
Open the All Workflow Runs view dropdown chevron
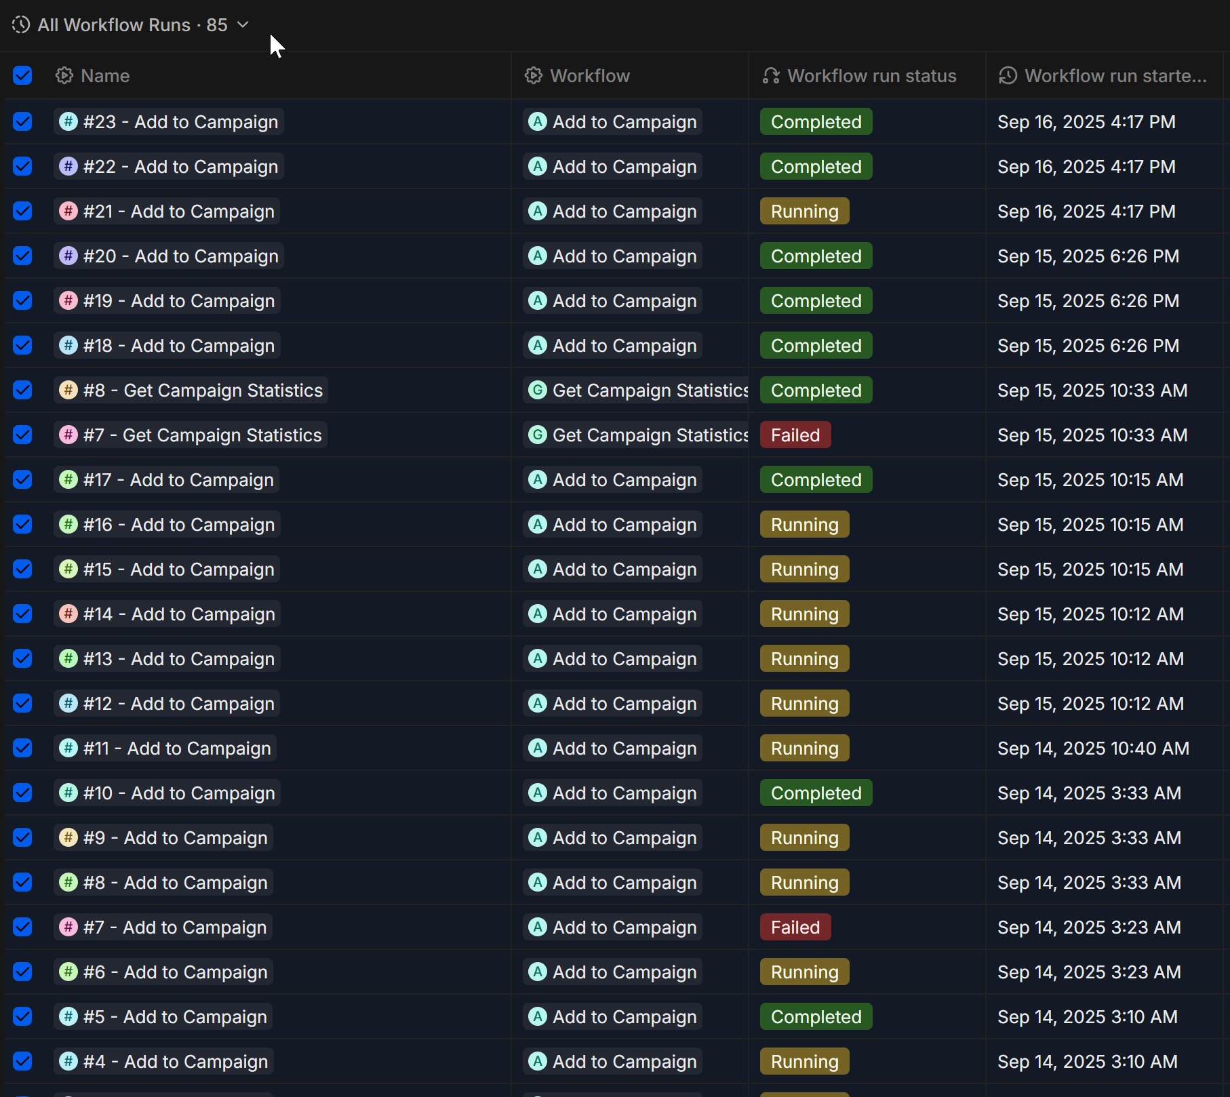pyautogui.click(x=243, y=25)
